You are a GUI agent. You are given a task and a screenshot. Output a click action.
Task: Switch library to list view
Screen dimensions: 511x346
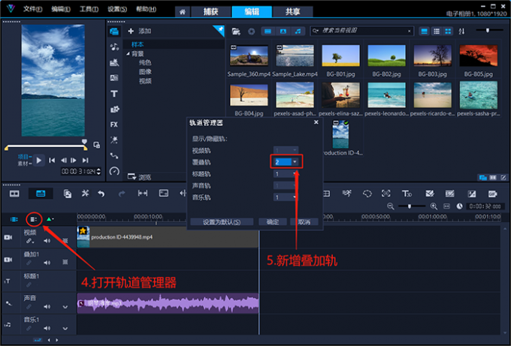pos(436,32)
